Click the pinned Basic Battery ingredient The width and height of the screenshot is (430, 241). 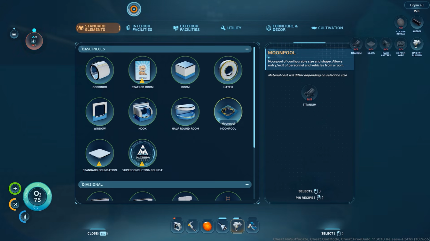click(386, 44)
